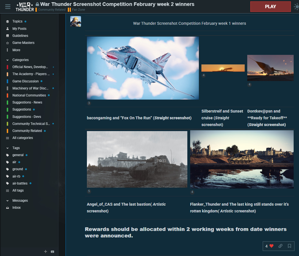Click the War Thunder logo
The height and width of the screenshot is (256, 299).
[25, 7]
